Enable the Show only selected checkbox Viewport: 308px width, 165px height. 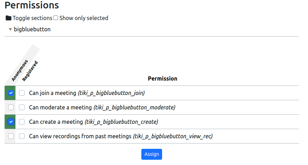(56, 18)
